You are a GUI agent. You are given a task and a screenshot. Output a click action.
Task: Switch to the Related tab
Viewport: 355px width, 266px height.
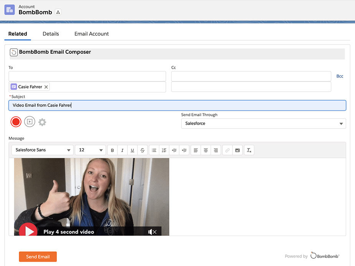[x=18, y=34]
